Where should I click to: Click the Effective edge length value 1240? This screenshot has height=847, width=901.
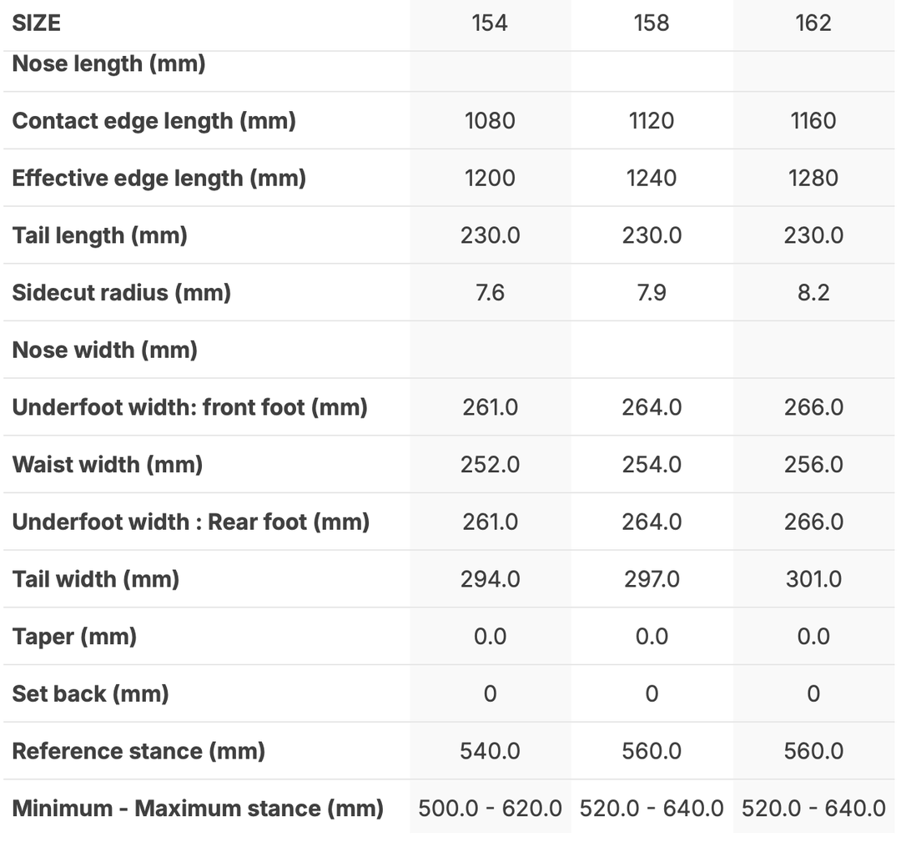coord(652,178)
